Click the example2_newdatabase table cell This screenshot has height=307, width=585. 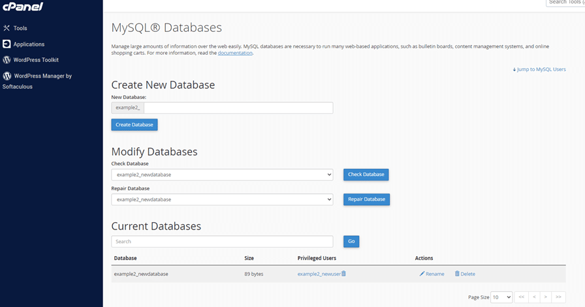point(141,274)
